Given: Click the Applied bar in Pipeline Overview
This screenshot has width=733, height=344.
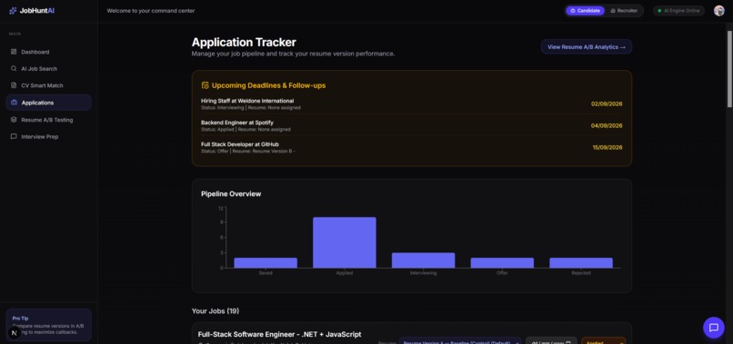Looking at the screenshot, I should point(344,242).
